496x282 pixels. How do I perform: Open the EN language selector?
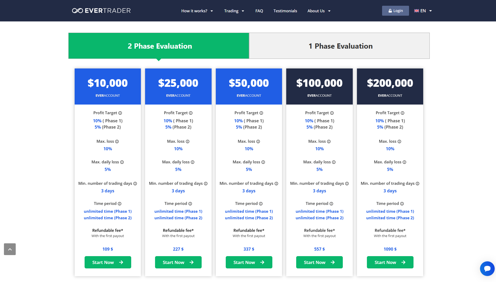[x=423, y=11]
